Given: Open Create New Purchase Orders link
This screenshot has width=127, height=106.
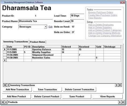Looking at the screenshot, I should point(103,15).
